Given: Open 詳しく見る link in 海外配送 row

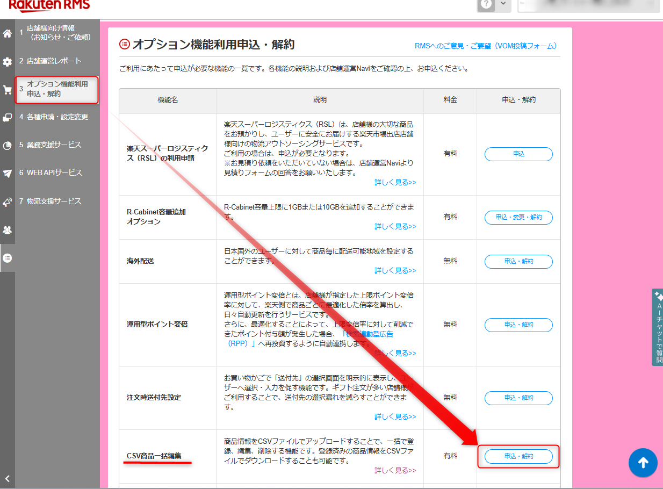Looking at the screenshot, I should pos(395,270).
